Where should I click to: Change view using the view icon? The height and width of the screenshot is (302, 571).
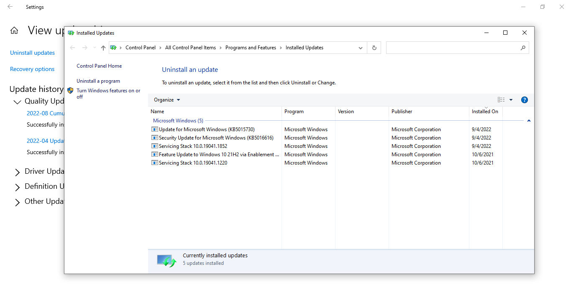(x=501, y=100)
